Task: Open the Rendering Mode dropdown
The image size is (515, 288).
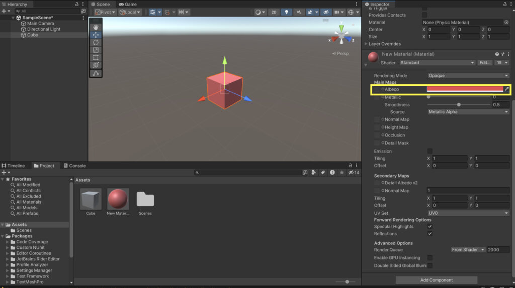Action: click(468, 76)
